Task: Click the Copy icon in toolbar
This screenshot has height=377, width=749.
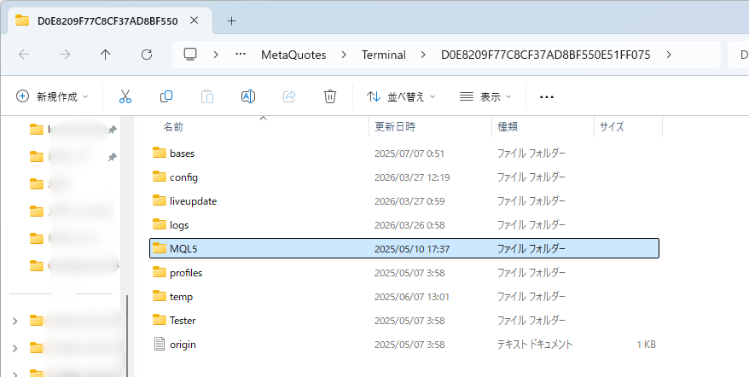Action: (166, 96)
